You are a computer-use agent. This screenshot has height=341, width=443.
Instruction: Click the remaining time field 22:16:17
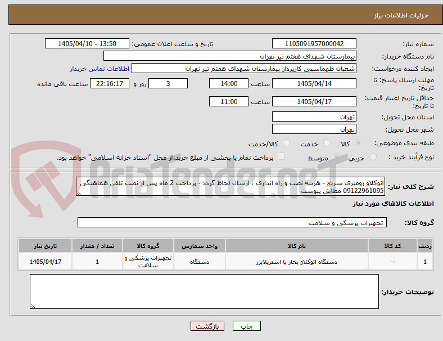click(110, 83)
